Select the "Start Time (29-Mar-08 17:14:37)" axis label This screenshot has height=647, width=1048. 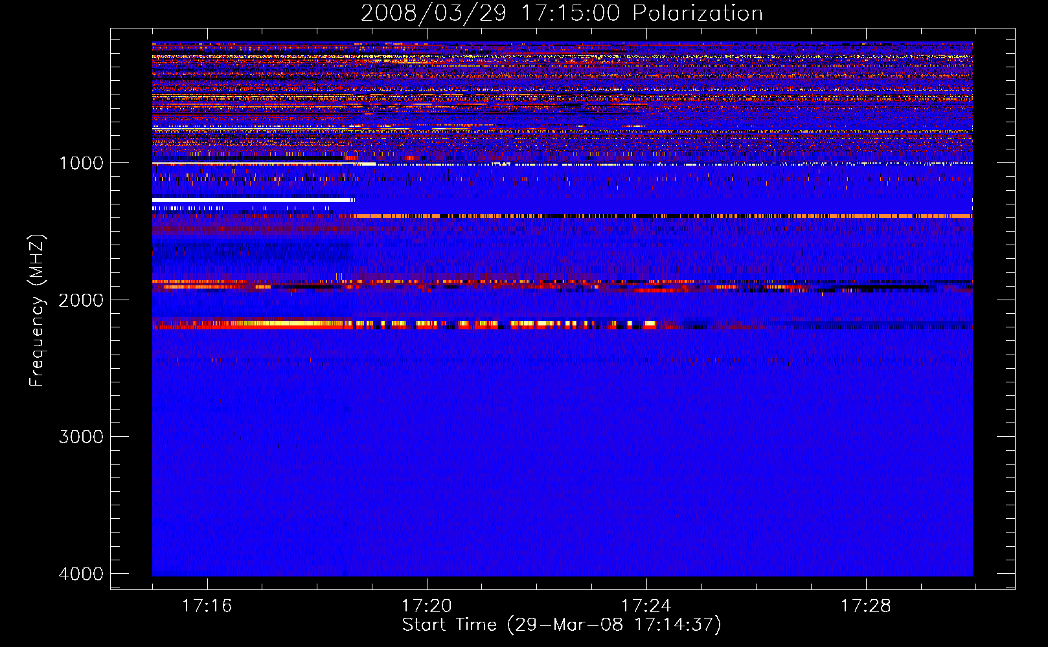pyautogui.click(x=562, y=625)
